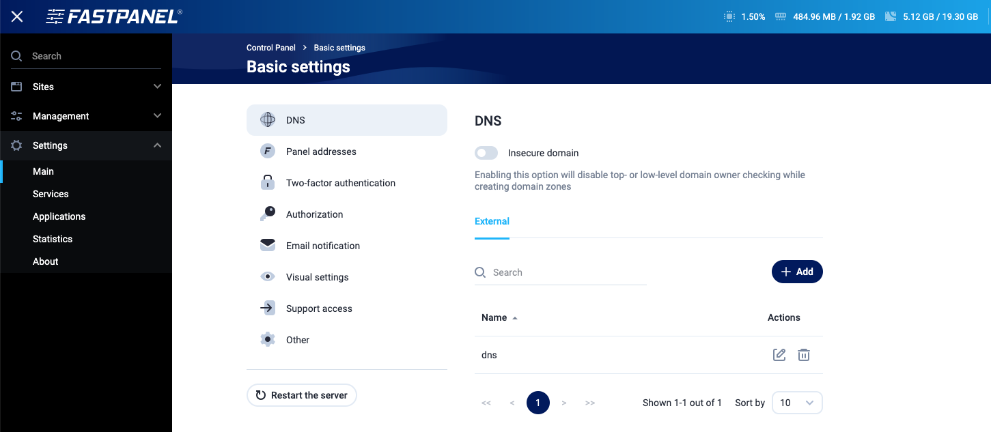Open Panel addresses settings
Image resolution: width=991 pixels, height=432 pixels.
pyautogui.click(x=347, y=152)
